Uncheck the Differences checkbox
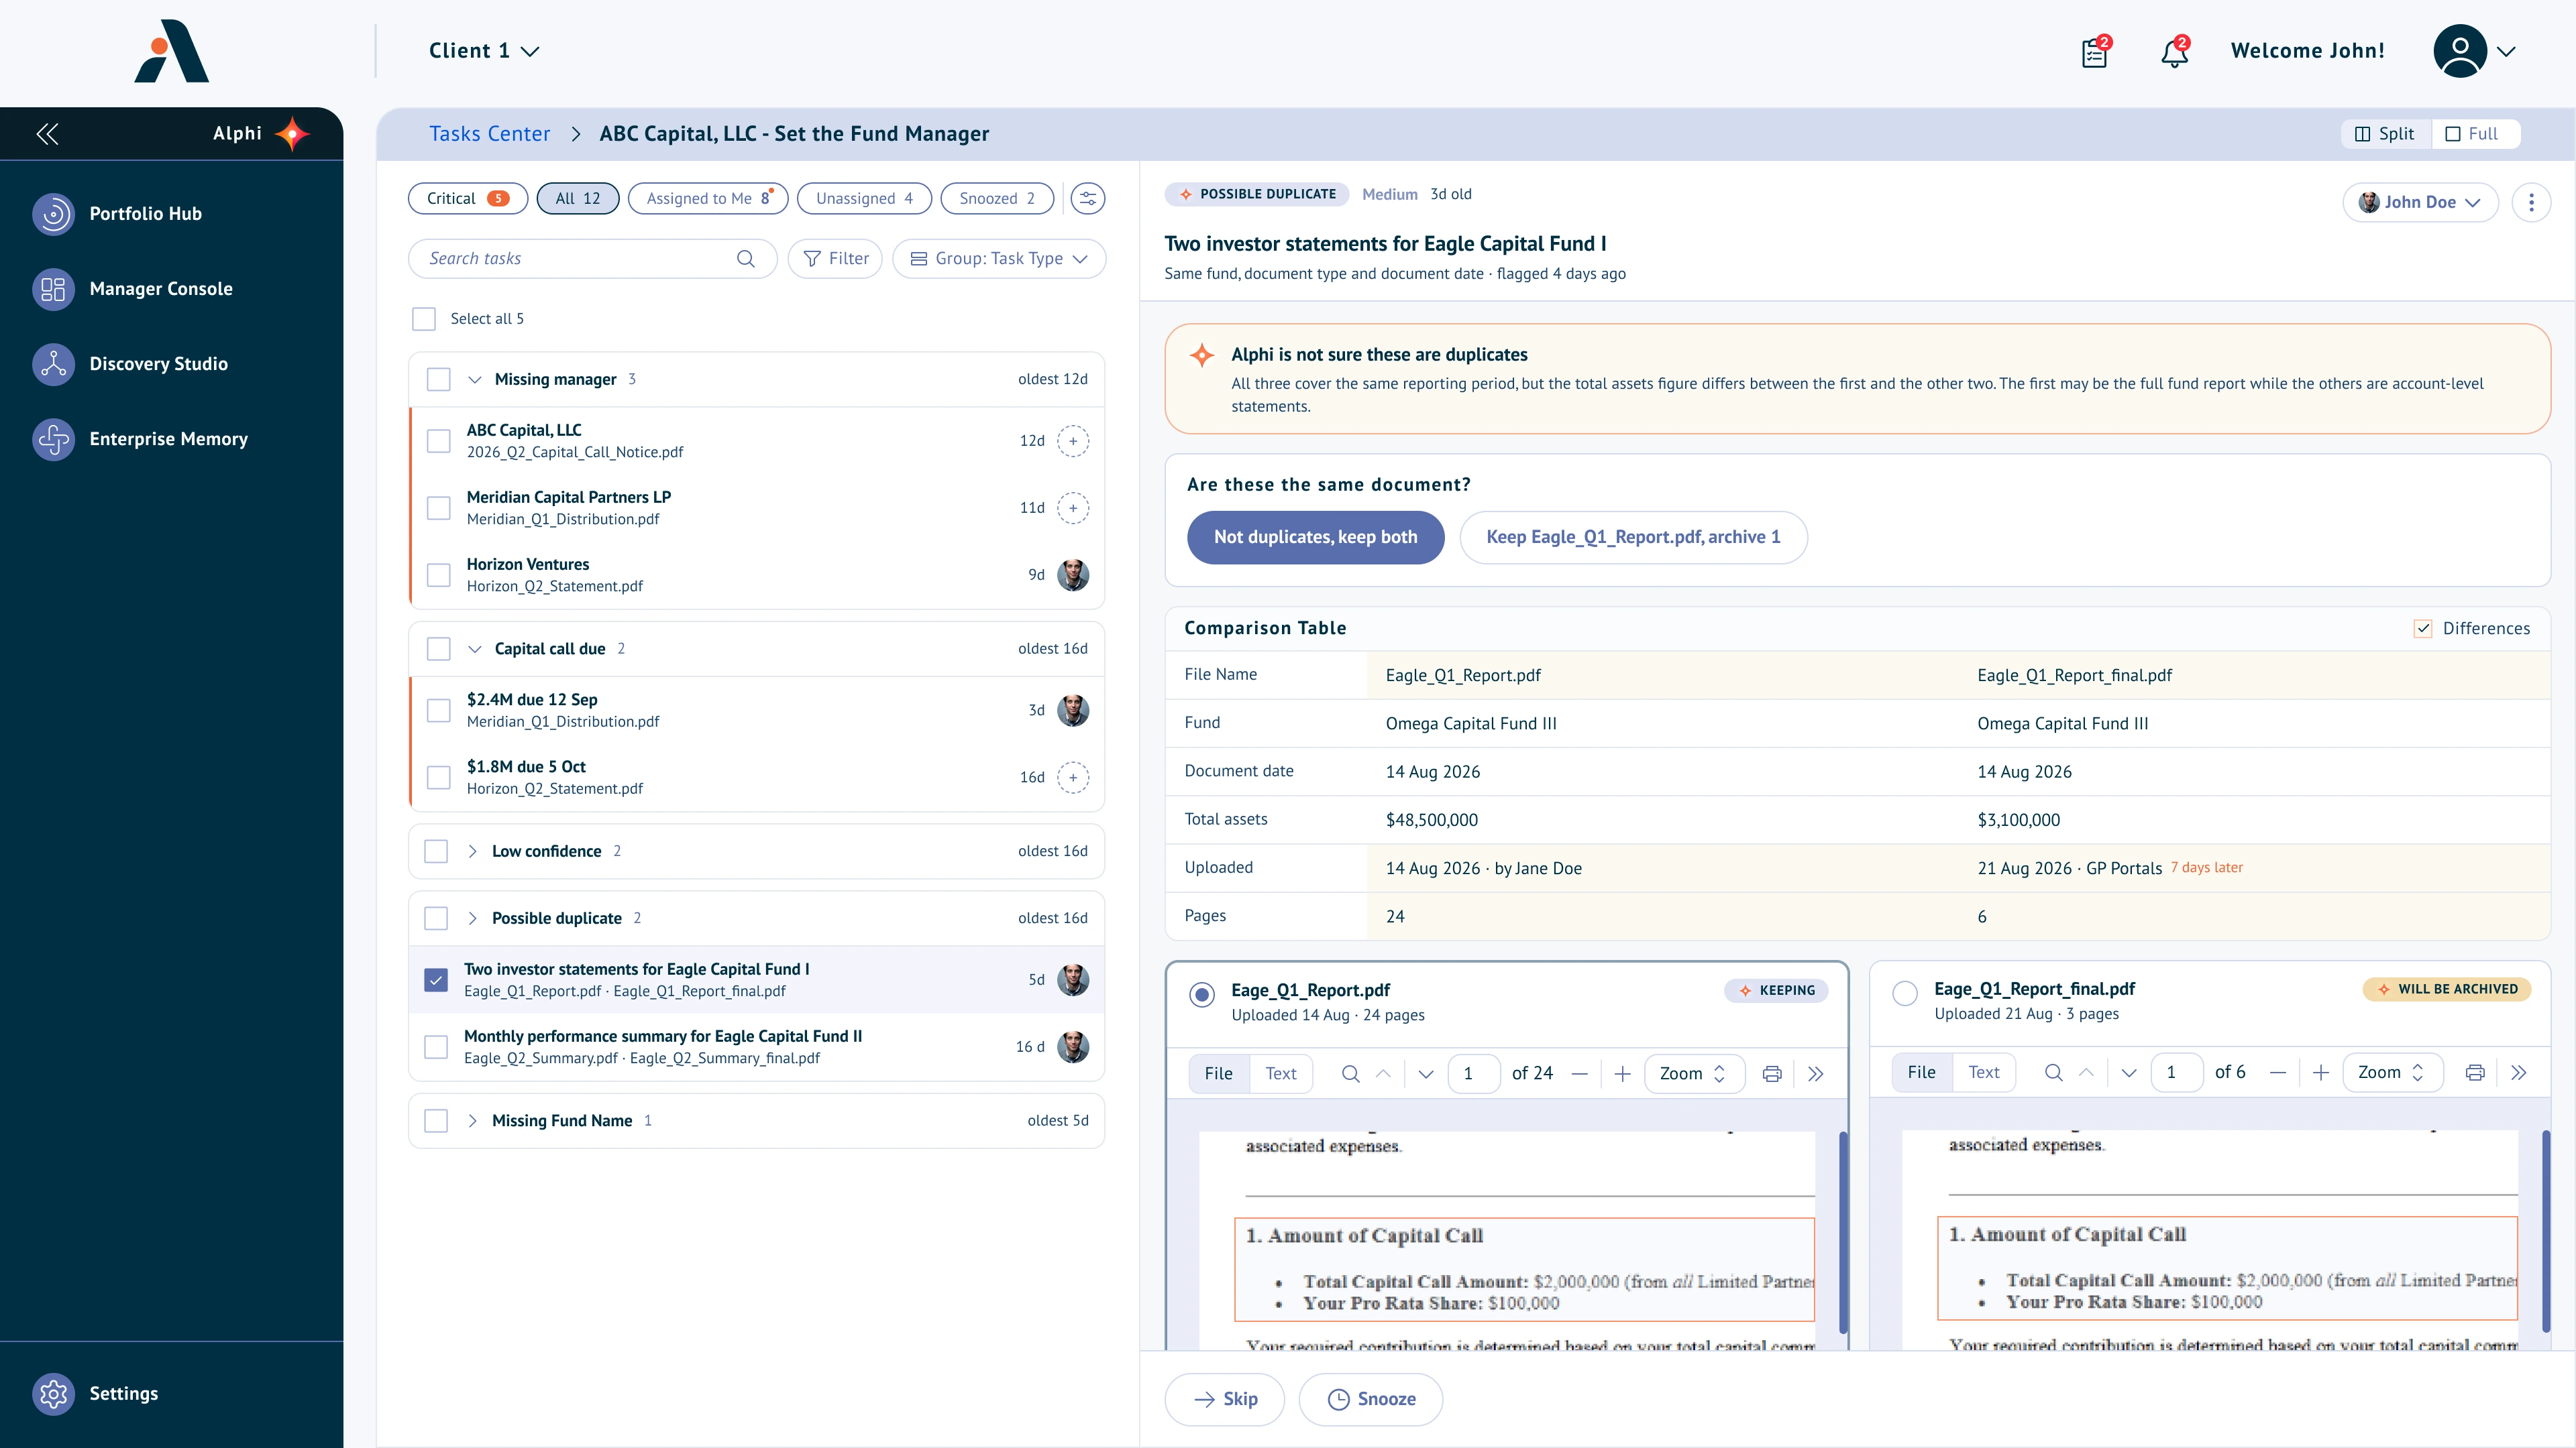2576x1448 pixels. pyautogui.click(x=2422, y=629)
